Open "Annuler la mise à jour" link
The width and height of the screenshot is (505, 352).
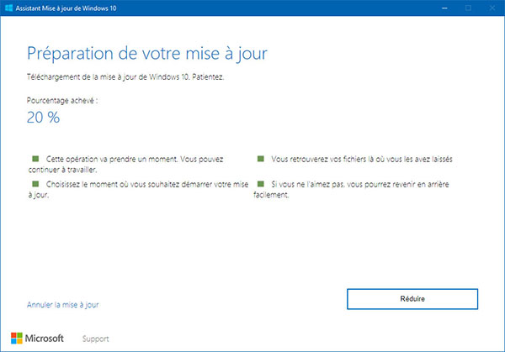click(x=68, y=304)
